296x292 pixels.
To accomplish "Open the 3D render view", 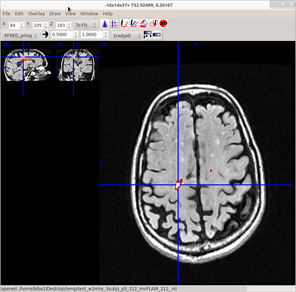I will 164,24.
